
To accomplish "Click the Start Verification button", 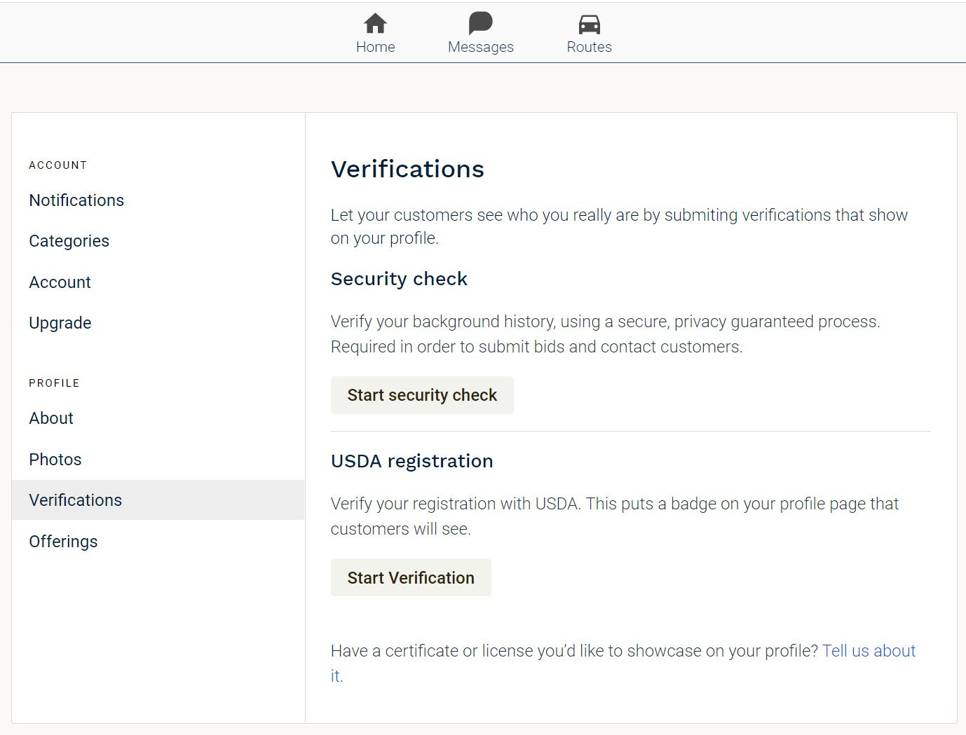I will (x=411, y=577).
